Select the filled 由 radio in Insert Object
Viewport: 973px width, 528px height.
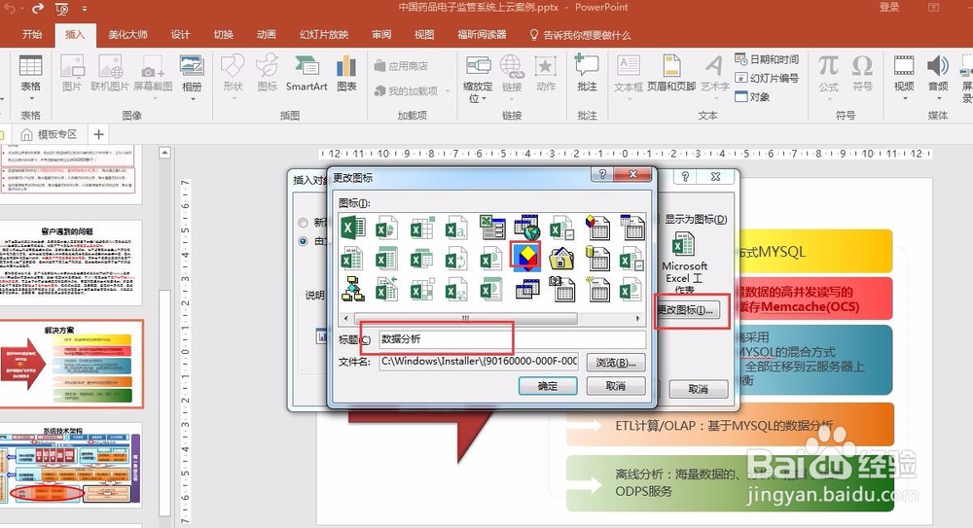[x=303, y=241]
